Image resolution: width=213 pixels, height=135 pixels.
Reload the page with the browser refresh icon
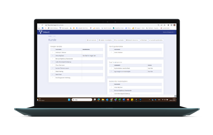[x=43, y=25]
